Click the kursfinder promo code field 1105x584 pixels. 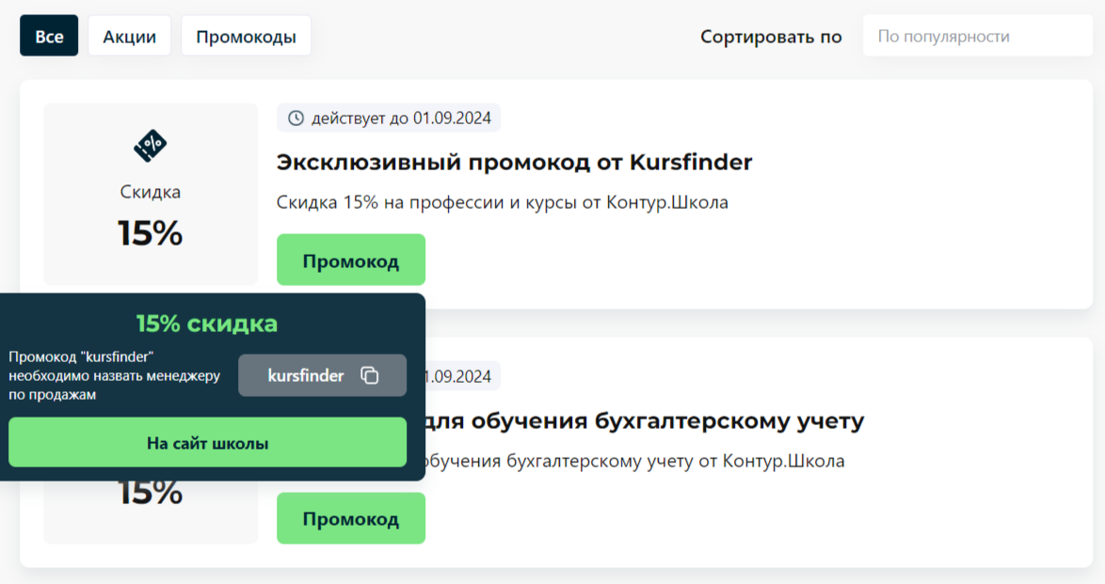pyautogui.click(x=322, y=375)
